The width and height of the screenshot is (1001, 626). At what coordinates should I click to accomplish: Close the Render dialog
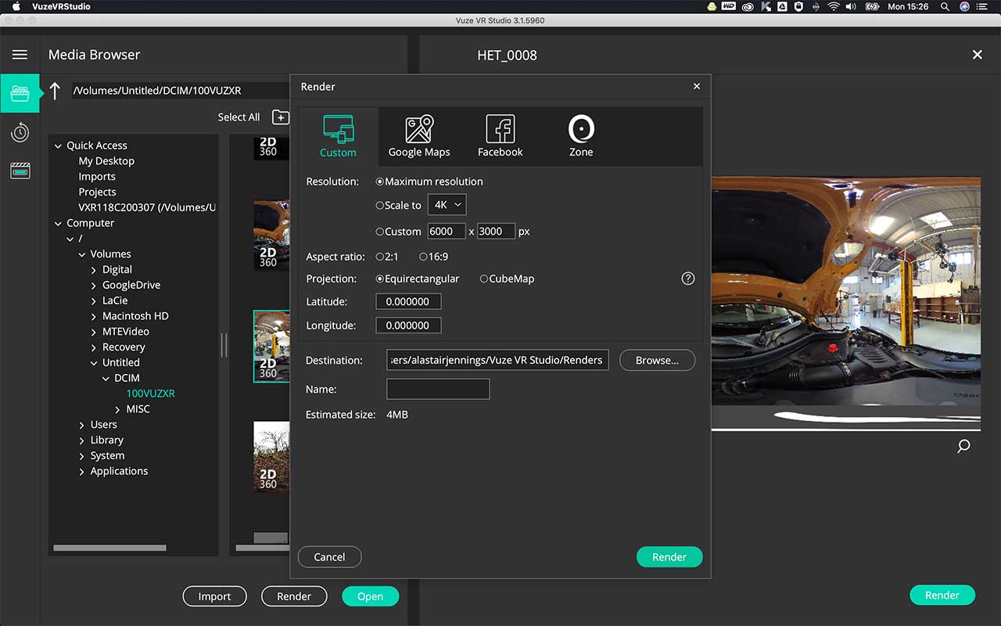click(697, 86)
